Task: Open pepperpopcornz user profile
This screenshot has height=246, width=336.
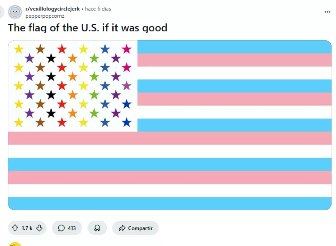Action: pos(45,15)
